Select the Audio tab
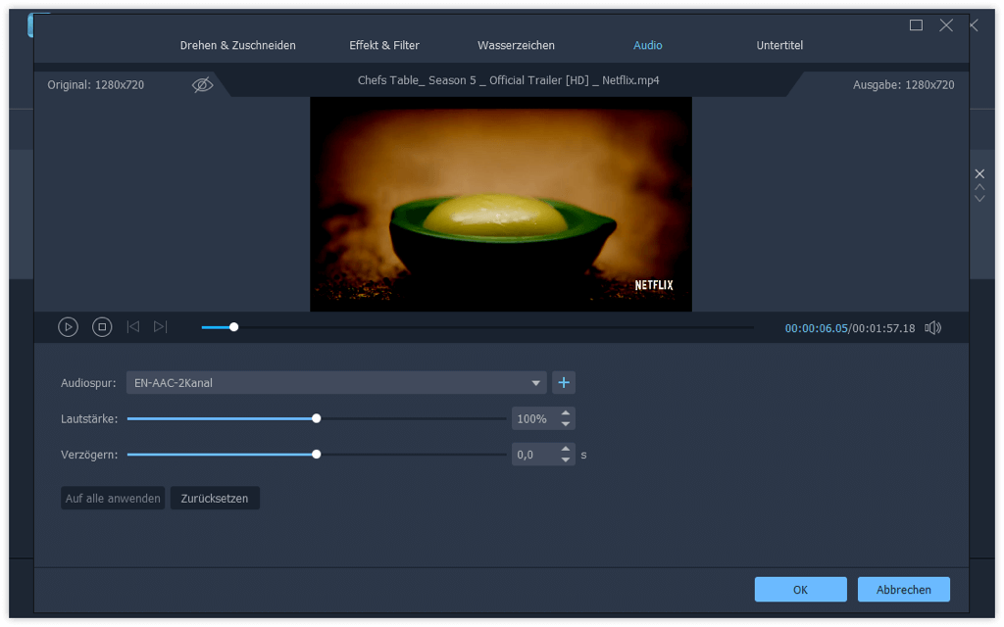 pyautogui.click(x=647, y=45)
